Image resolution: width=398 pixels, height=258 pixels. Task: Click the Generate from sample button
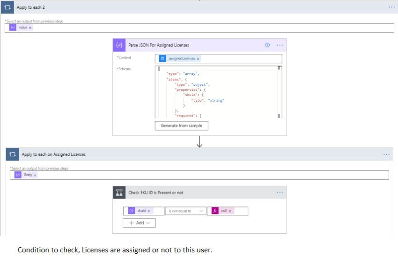181,125
